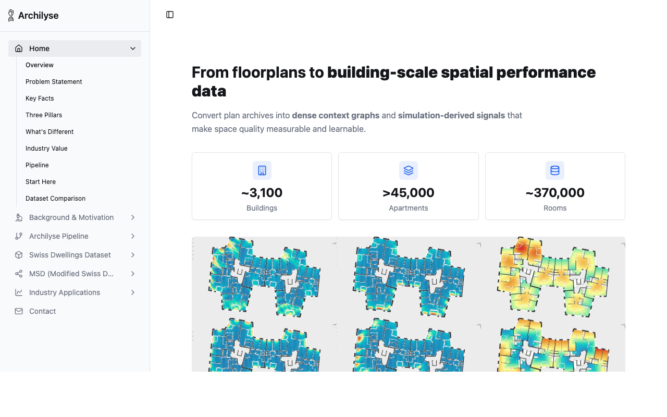Toggle the sidebar panel icon
Viewport: 667px width, 417px height.
pos(170,15)
